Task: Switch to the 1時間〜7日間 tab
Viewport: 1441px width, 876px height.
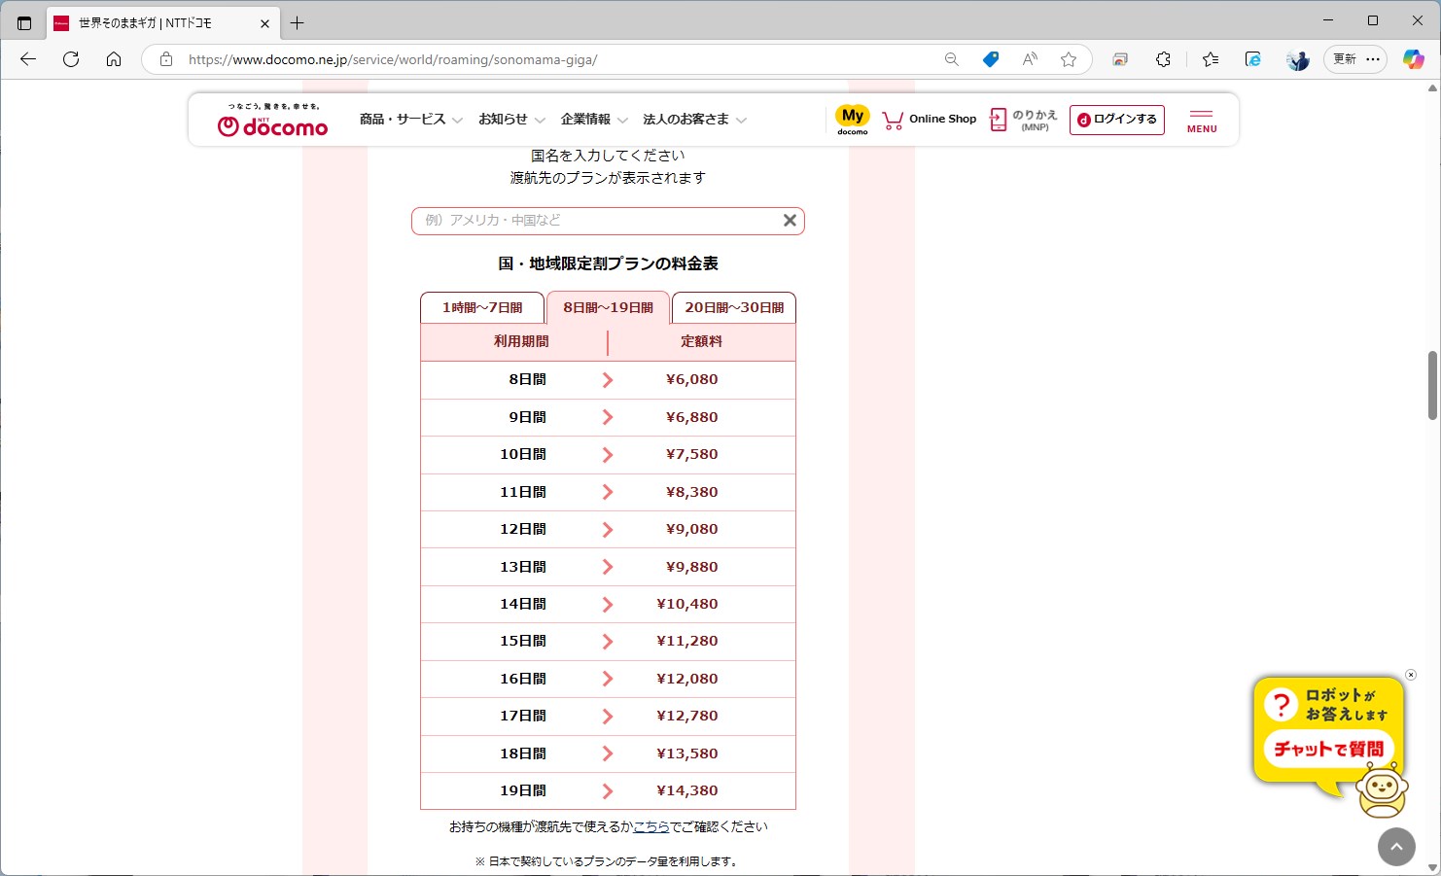Action: pos(482,307)
